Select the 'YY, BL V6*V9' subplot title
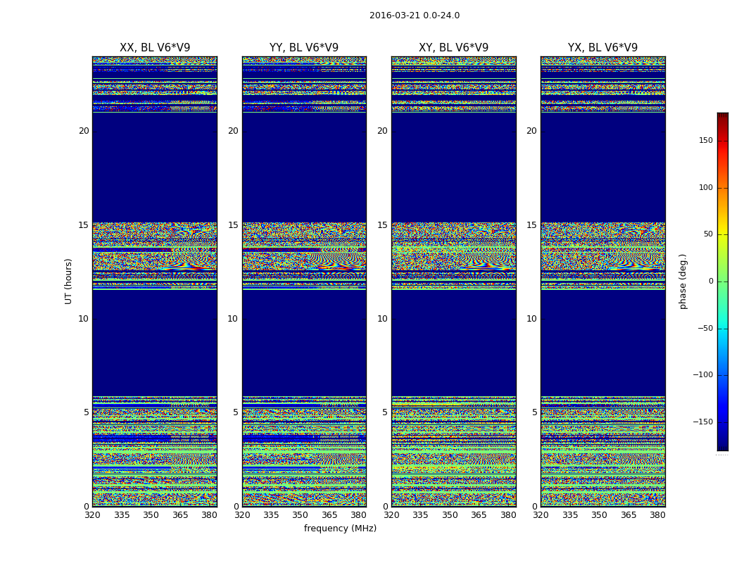 click(304, 48)
